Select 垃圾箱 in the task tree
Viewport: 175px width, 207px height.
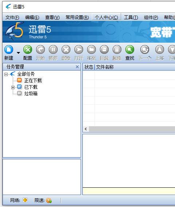31,93
